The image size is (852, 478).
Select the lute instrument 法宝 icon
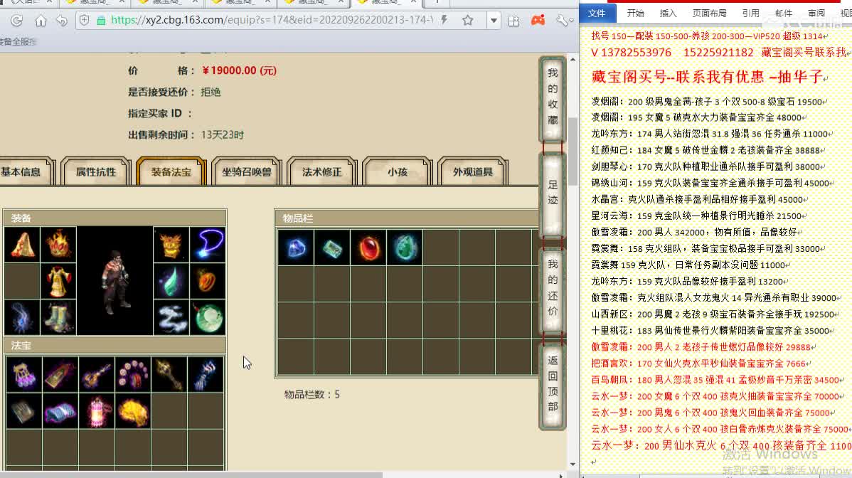[x=97, y=375]
